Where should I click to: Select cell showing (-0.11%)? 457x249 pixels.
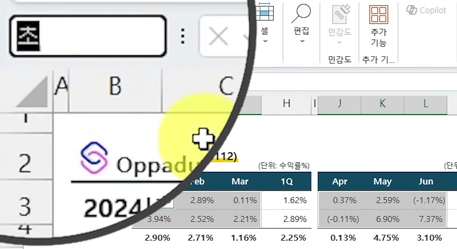click(339, 219)
